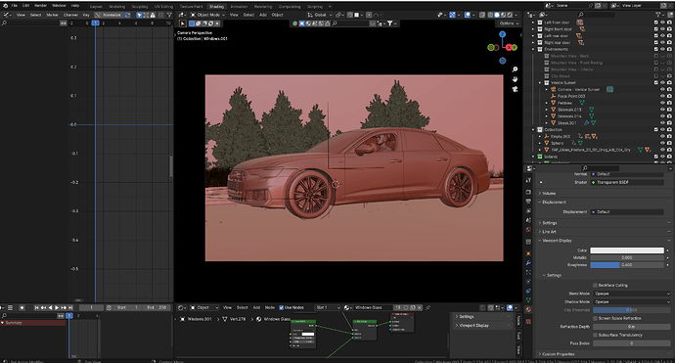This screenshot has width=675, height=363.
Task: Open the Object properties orange square tab
Action: tap(528, 253)
